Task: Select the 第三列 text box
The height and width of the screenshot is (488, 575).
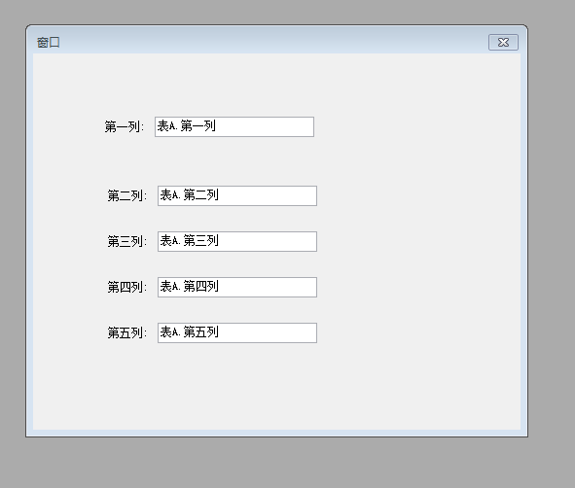Action: pos(237,241)
